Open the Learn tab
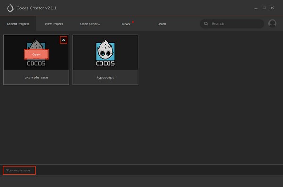This screenshot has width=283, height=187. [161, 24]
